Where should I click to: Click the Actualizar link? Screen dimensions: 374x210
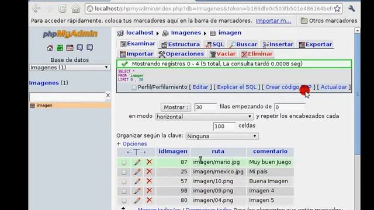pyautogui.click(x=334, y=87)
